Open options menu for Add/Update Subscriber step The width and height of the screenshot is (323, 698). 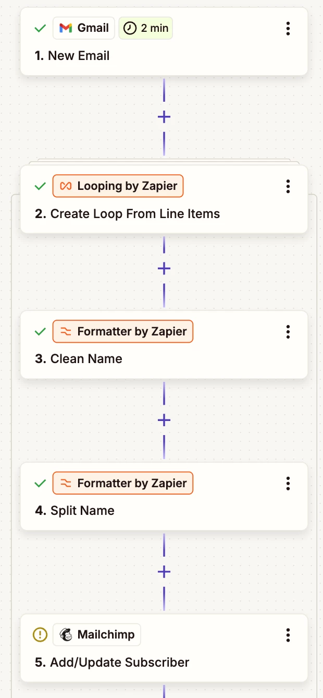coord(288,635)
